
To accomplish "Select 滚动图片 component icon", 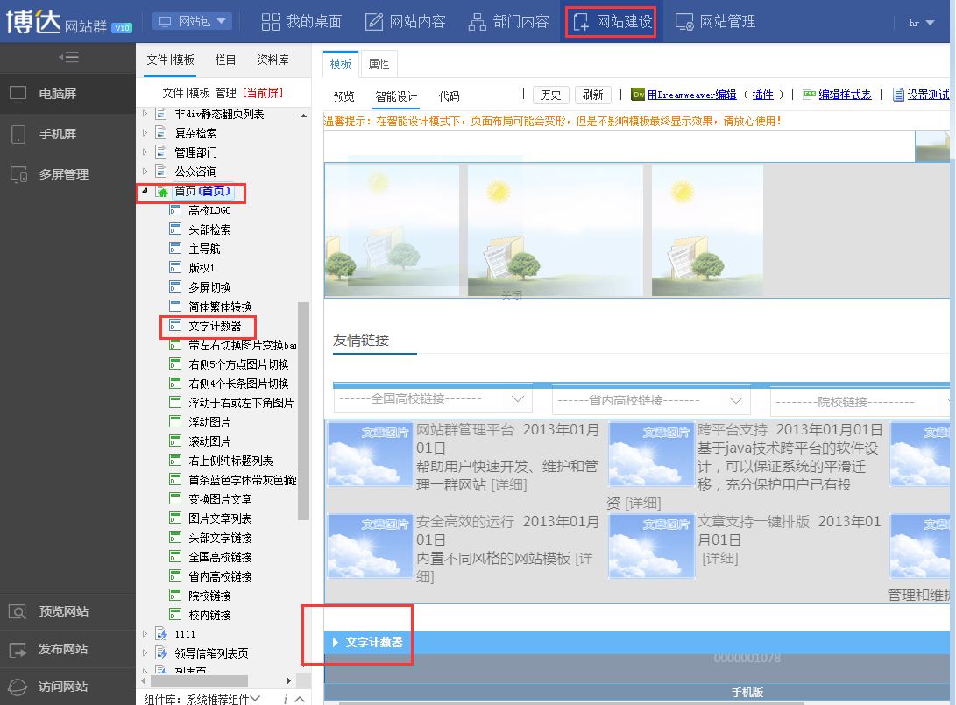I will (x=175, y=441).
